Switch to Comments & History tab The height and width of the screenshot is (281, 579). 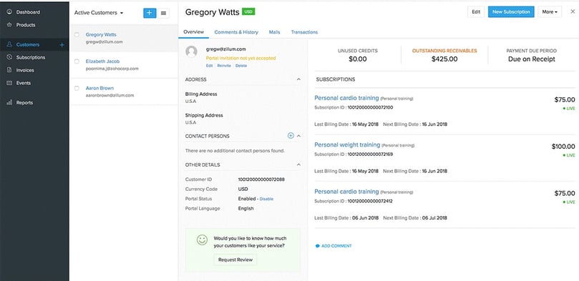236,32
